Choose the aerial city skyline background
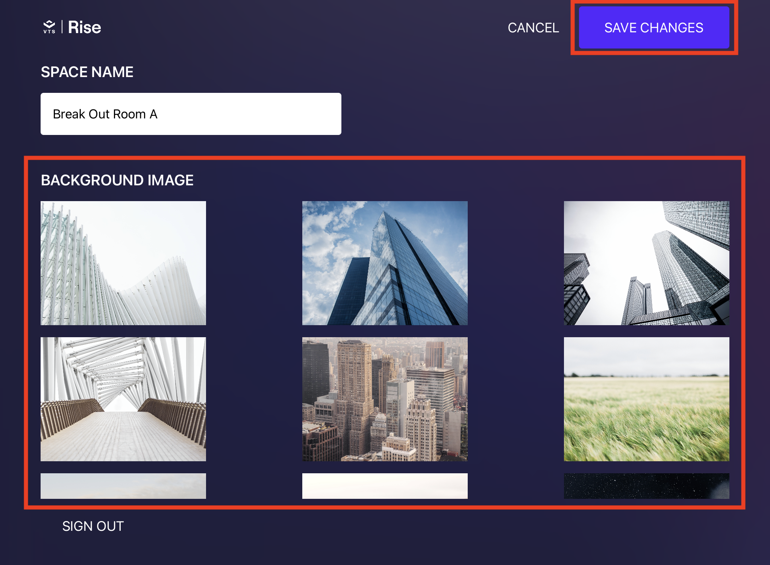Viewport: 770px width, 565px height. pos(385,399)
